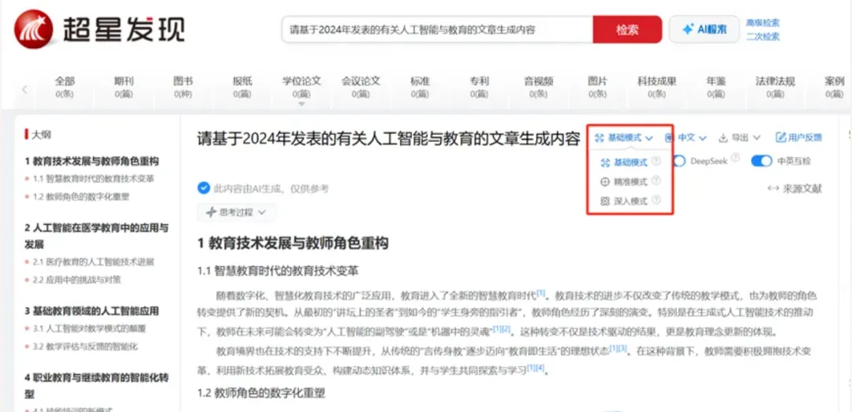852x412 pixels.
Task: Switch to the 图片 tab
Action: tap(598, 87)
